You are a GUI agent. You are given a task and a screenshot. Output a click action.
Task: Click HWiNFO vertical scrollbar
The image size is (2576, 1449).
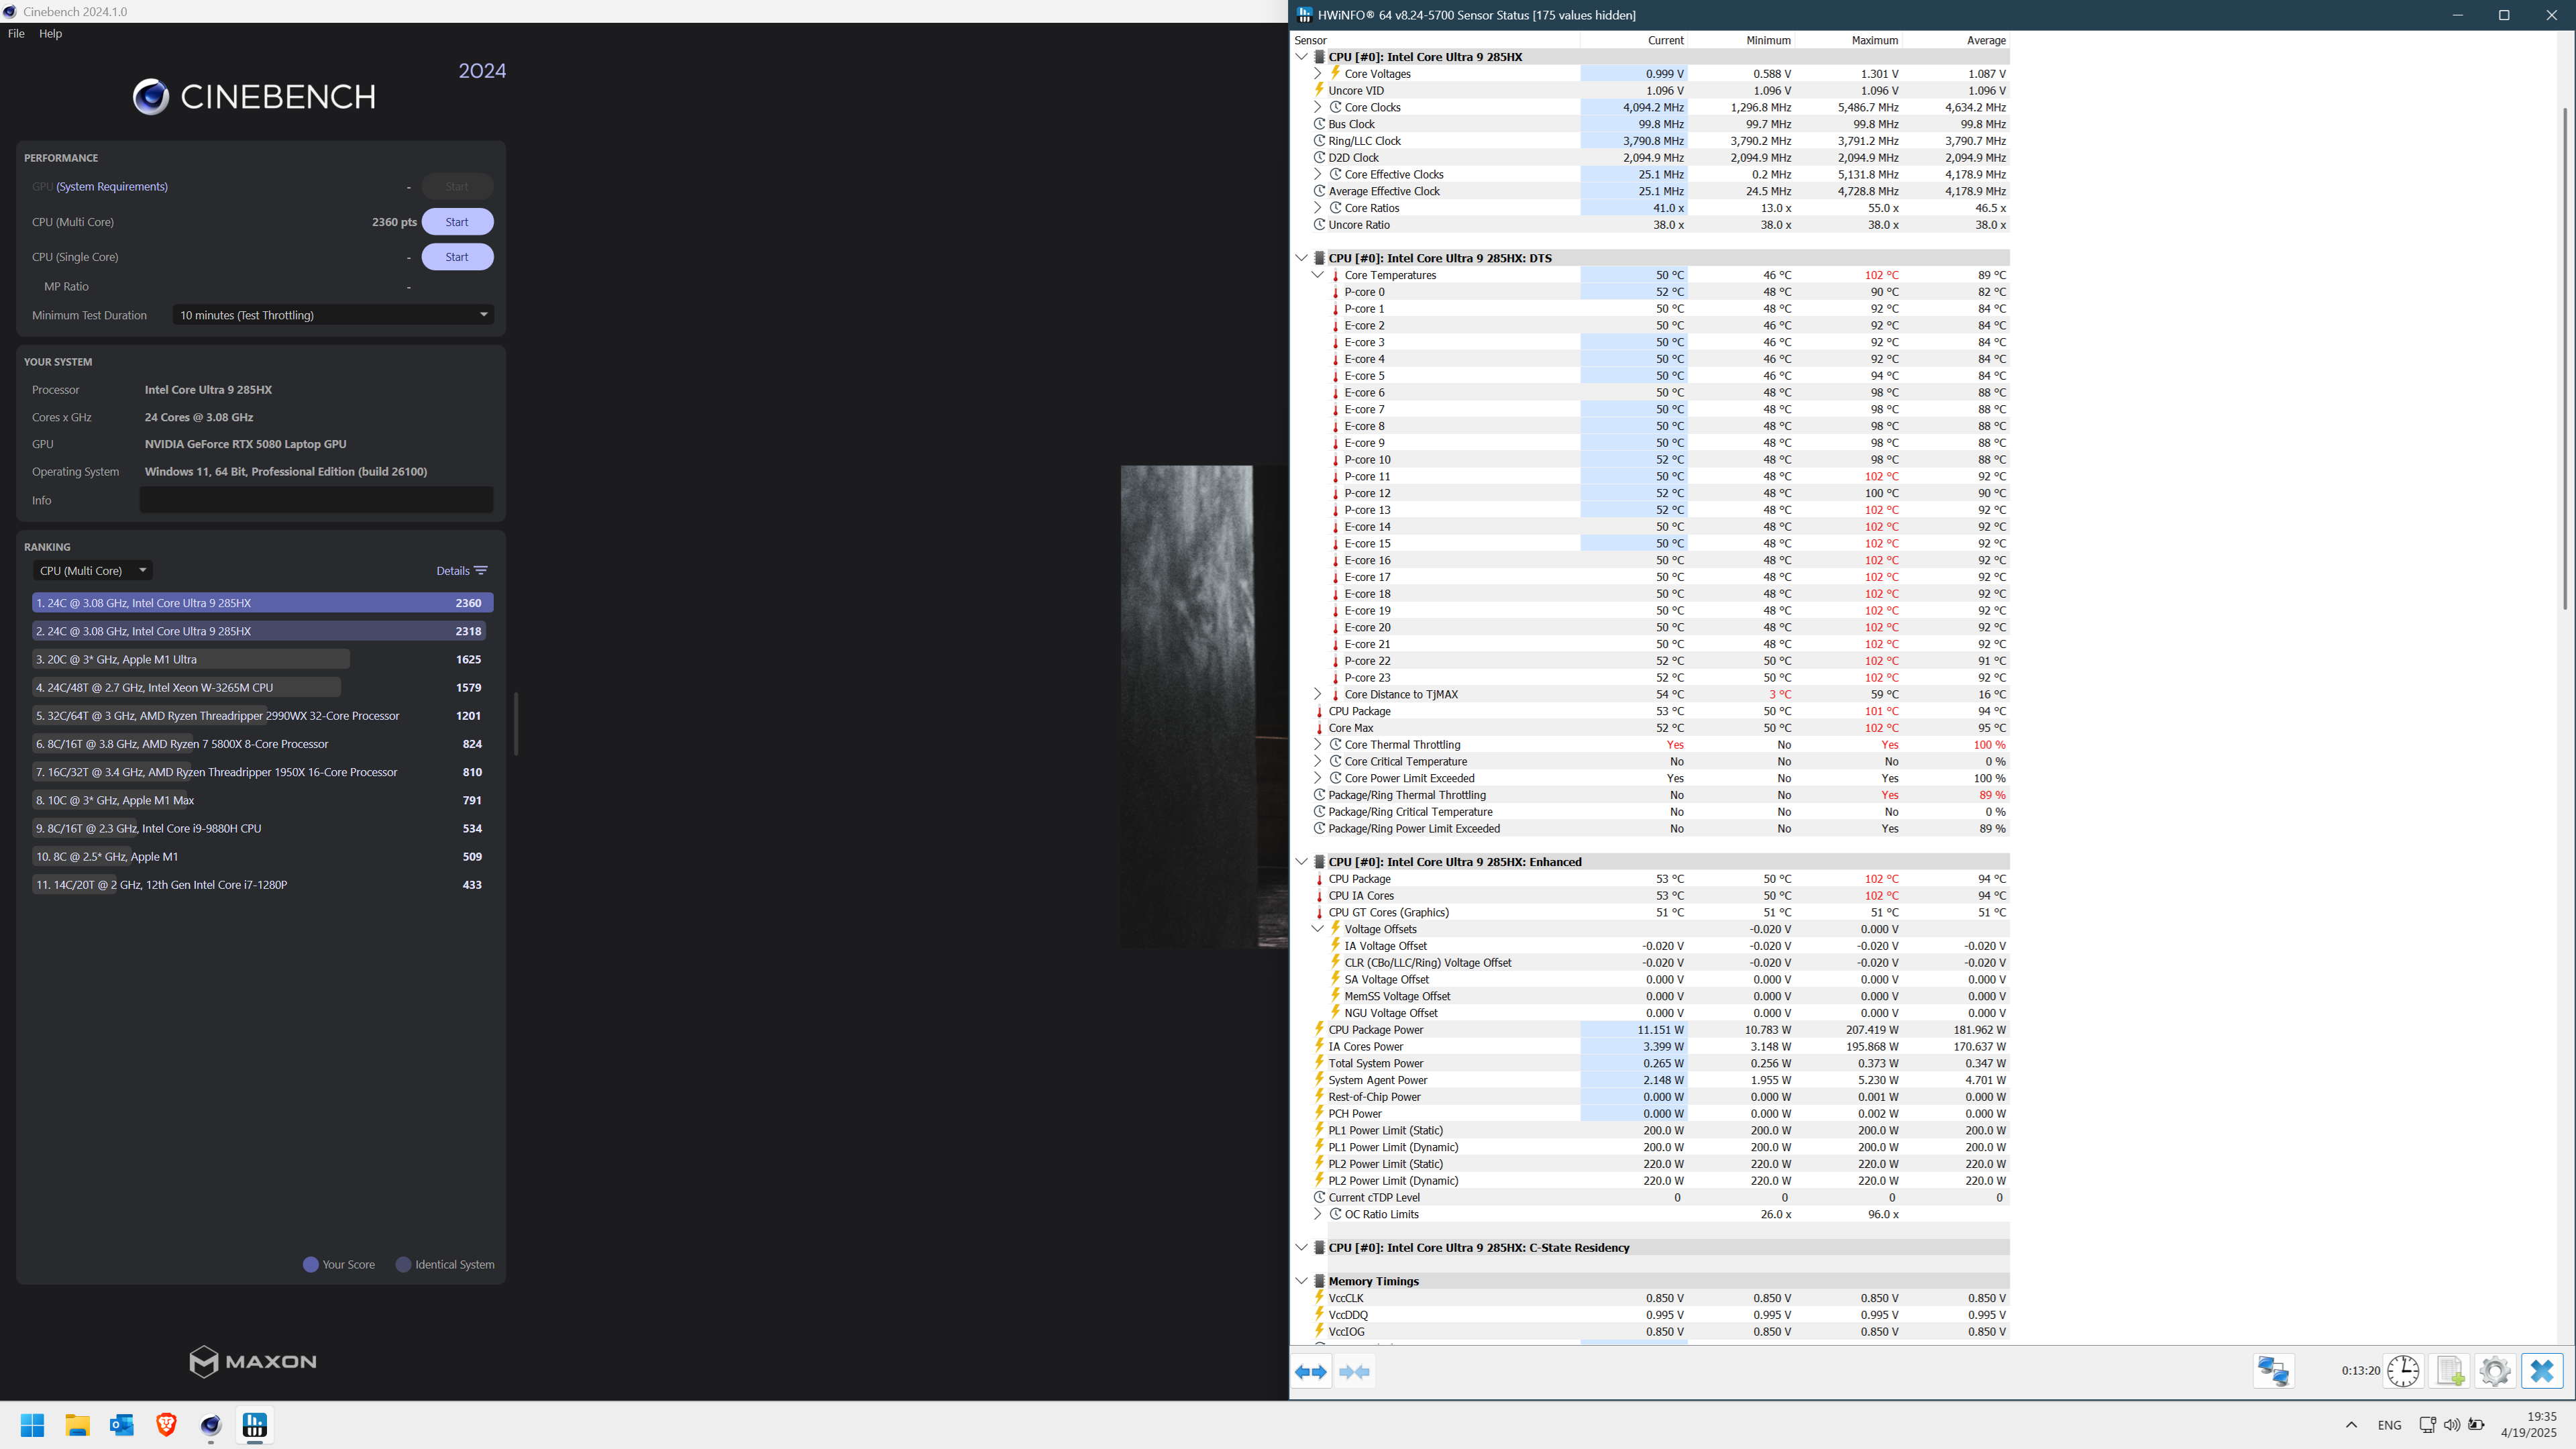pos(2565,358)
